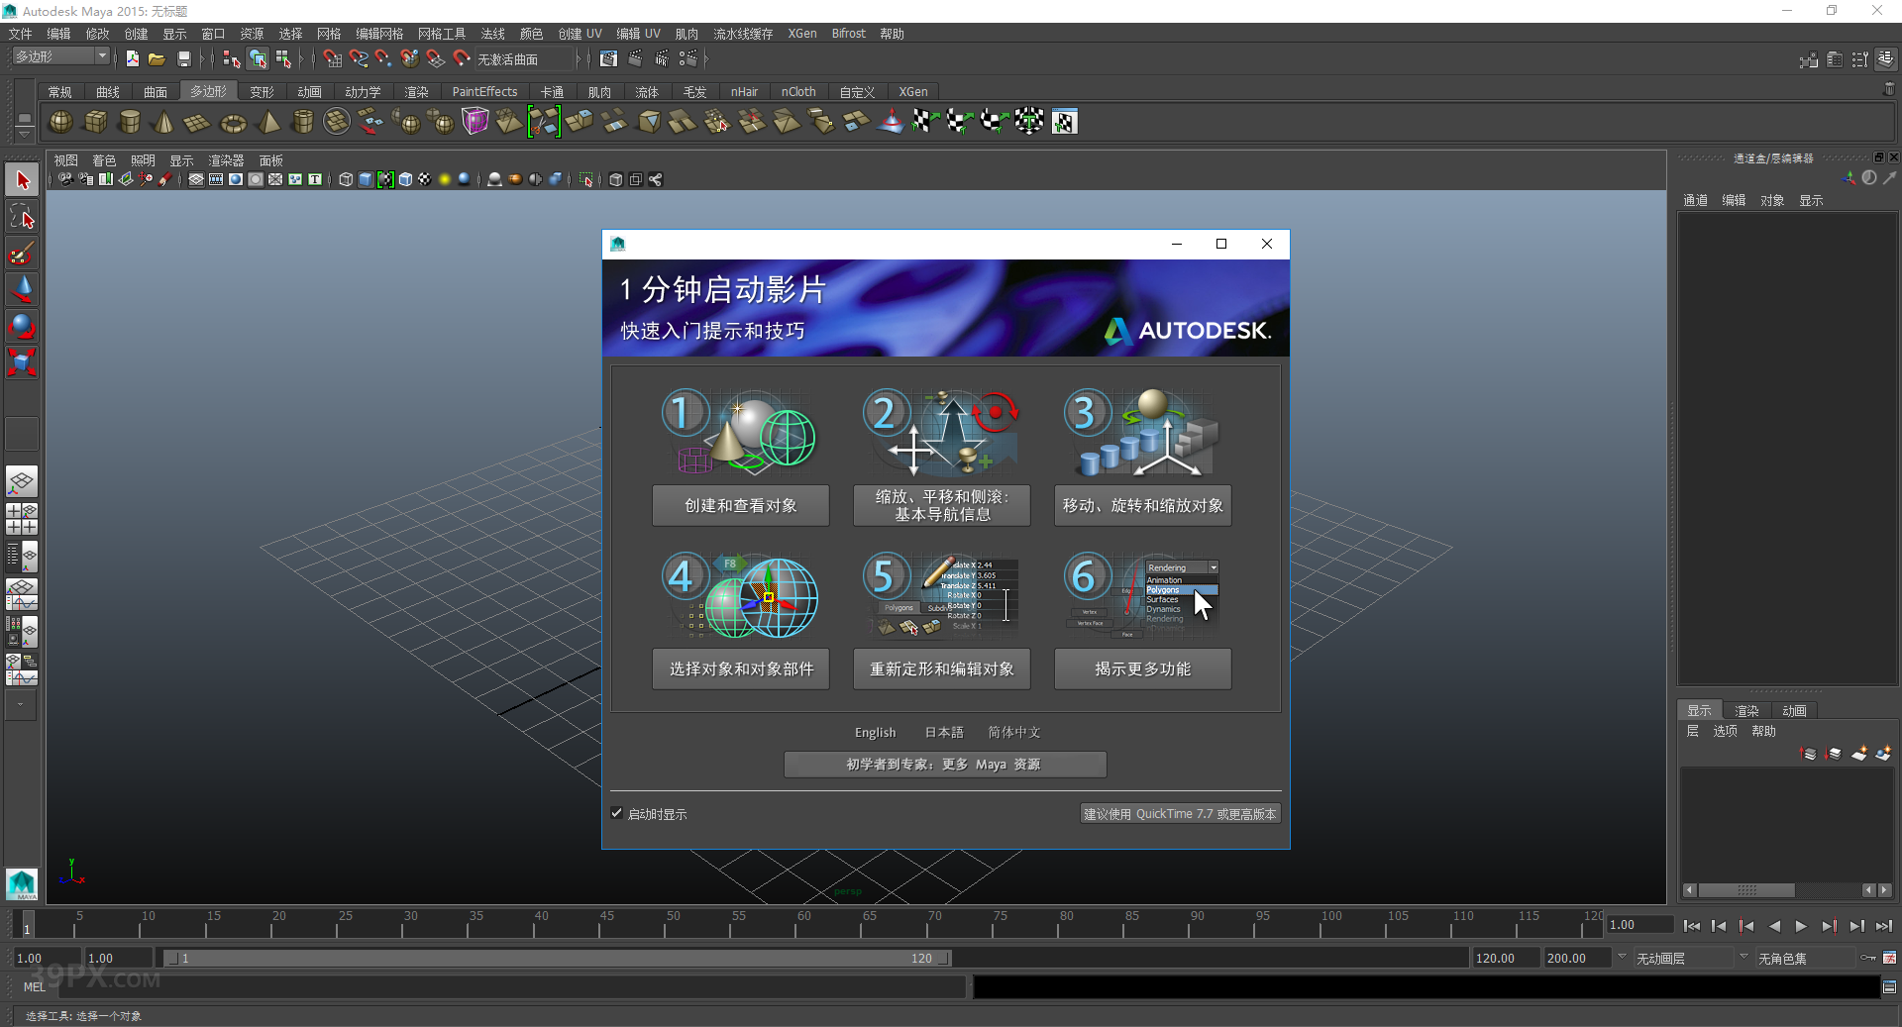Enable smooth shaded display in the viewport toolbar
The height and width of the screenshot is (1027, 1902).
click(367, 179)
